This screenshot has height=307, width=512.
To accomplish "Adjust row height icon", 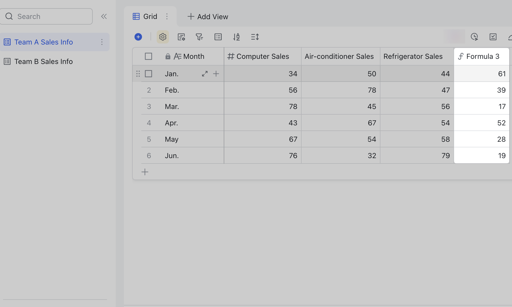I will click(255, 37).
